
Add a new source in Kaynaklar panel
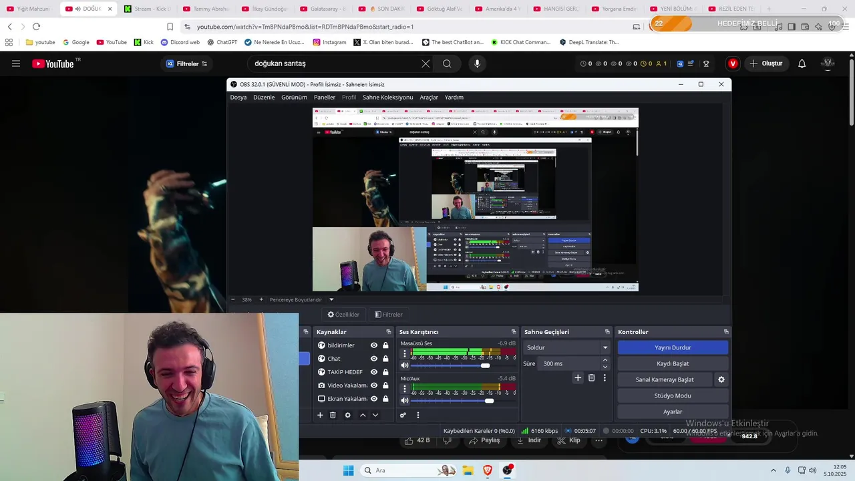point(320,415)
